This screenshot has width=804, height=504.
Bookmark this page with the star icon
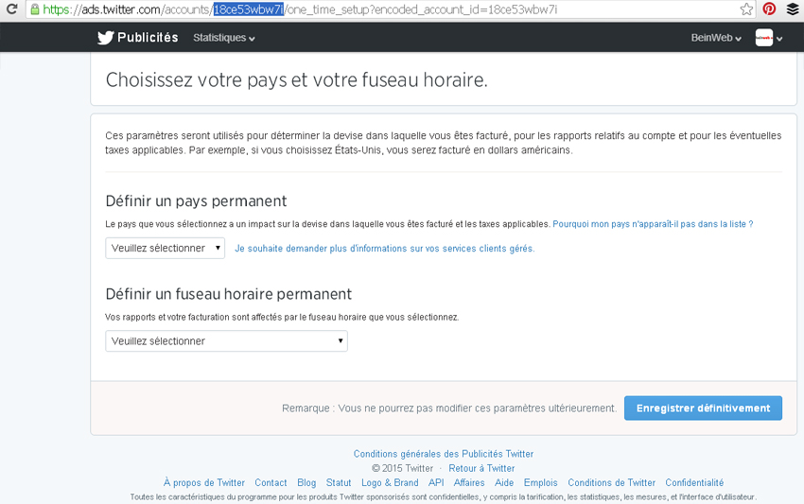tap(746, 9)
